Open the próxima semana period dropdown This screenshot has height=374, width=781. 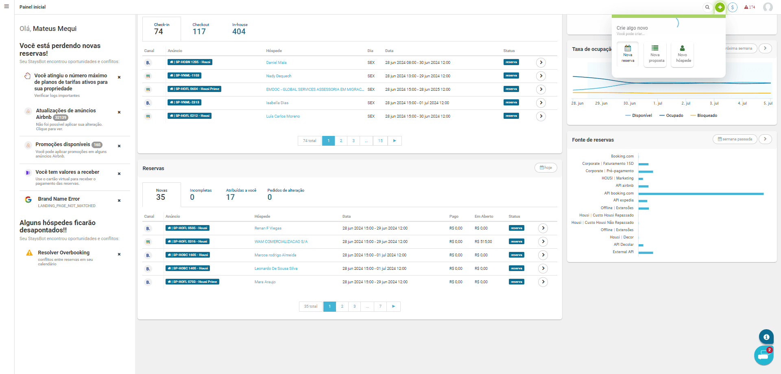pos(740,48)
